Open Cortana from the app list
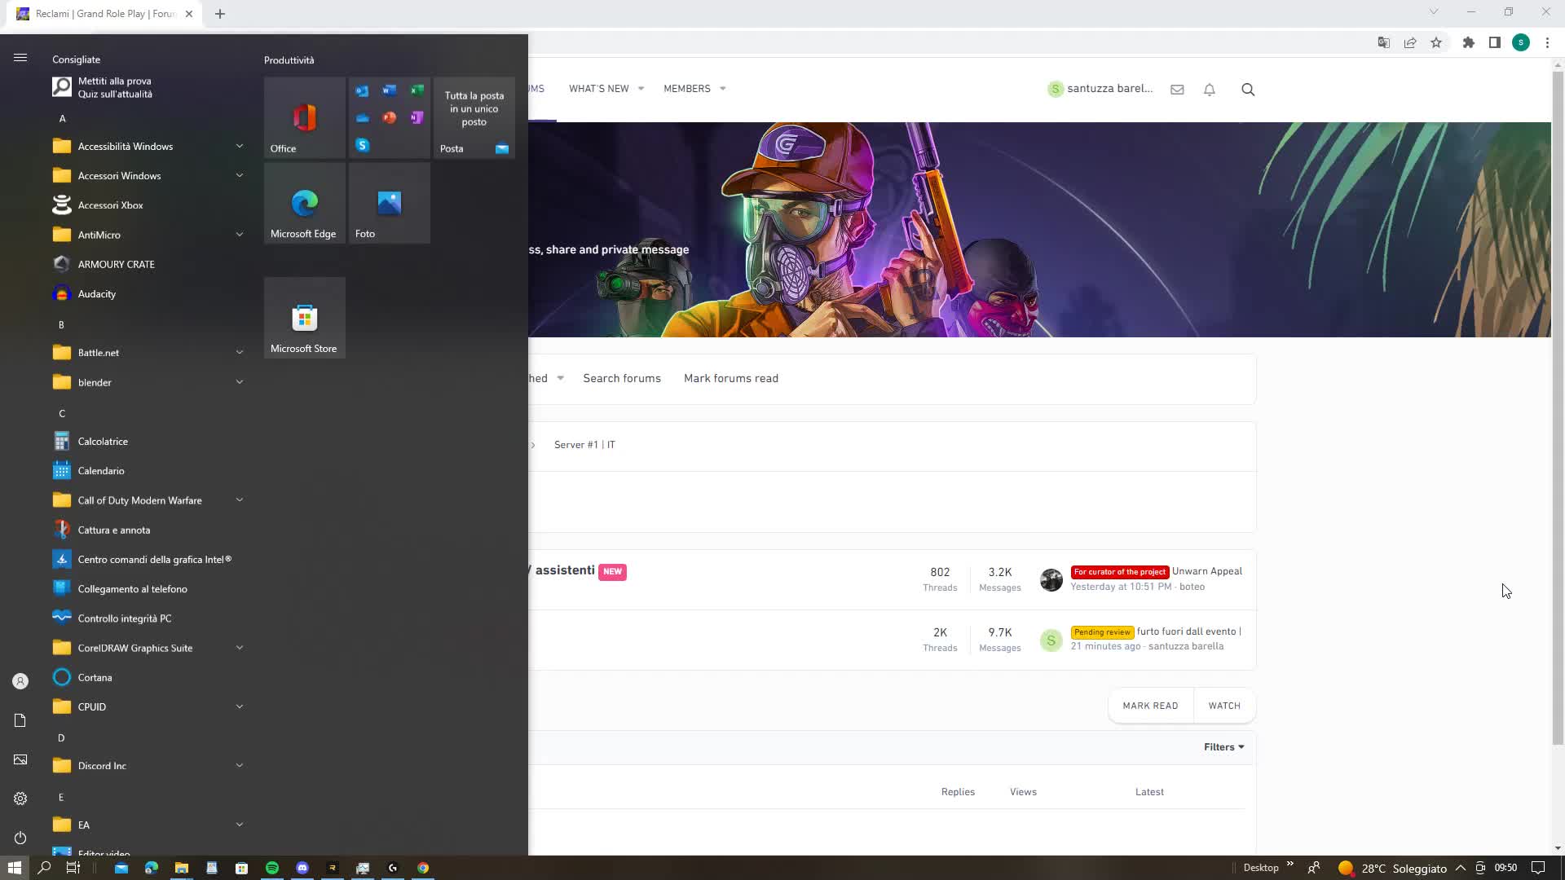The width and height of the screenshot is (1565, 880). pyautogui.click(x=147, y=677)
